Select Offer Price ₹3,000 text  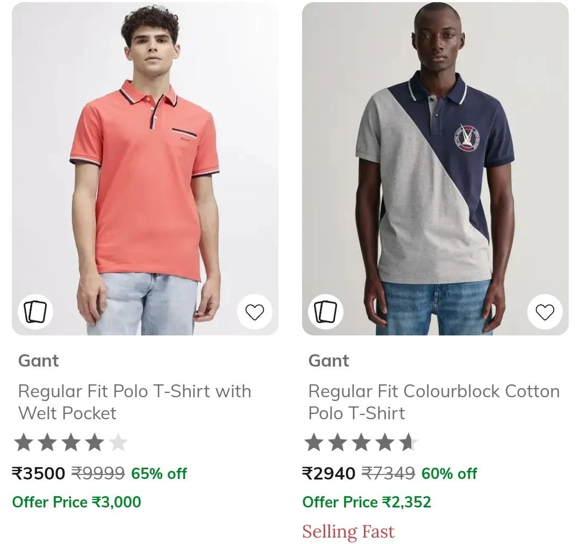(x=76, y=502)
